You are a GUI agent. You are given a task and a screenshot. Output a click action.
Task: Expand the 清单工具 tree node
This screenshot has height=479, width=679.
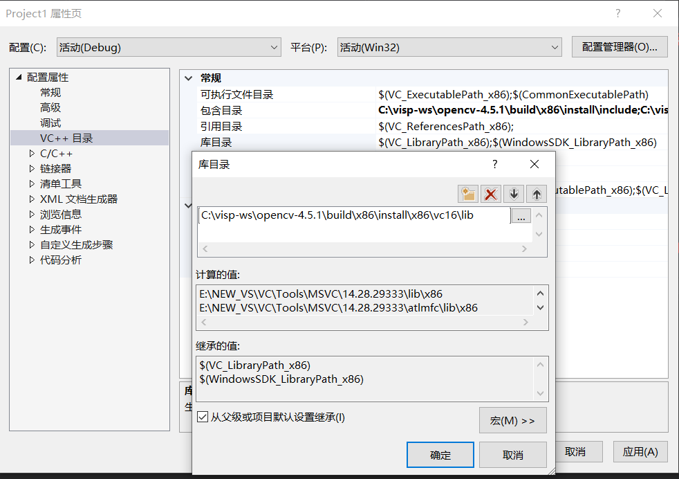click(x=32, y=184)
